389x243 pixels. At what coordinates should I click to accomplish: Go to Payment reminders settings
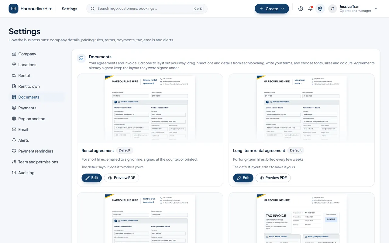37,151
